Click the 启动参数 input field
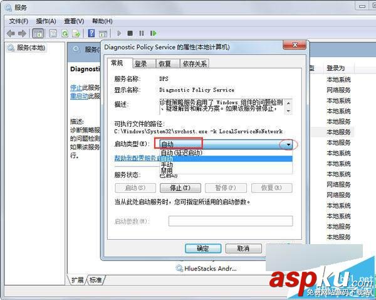Screen dimensions: 376x300 [231, 221]
